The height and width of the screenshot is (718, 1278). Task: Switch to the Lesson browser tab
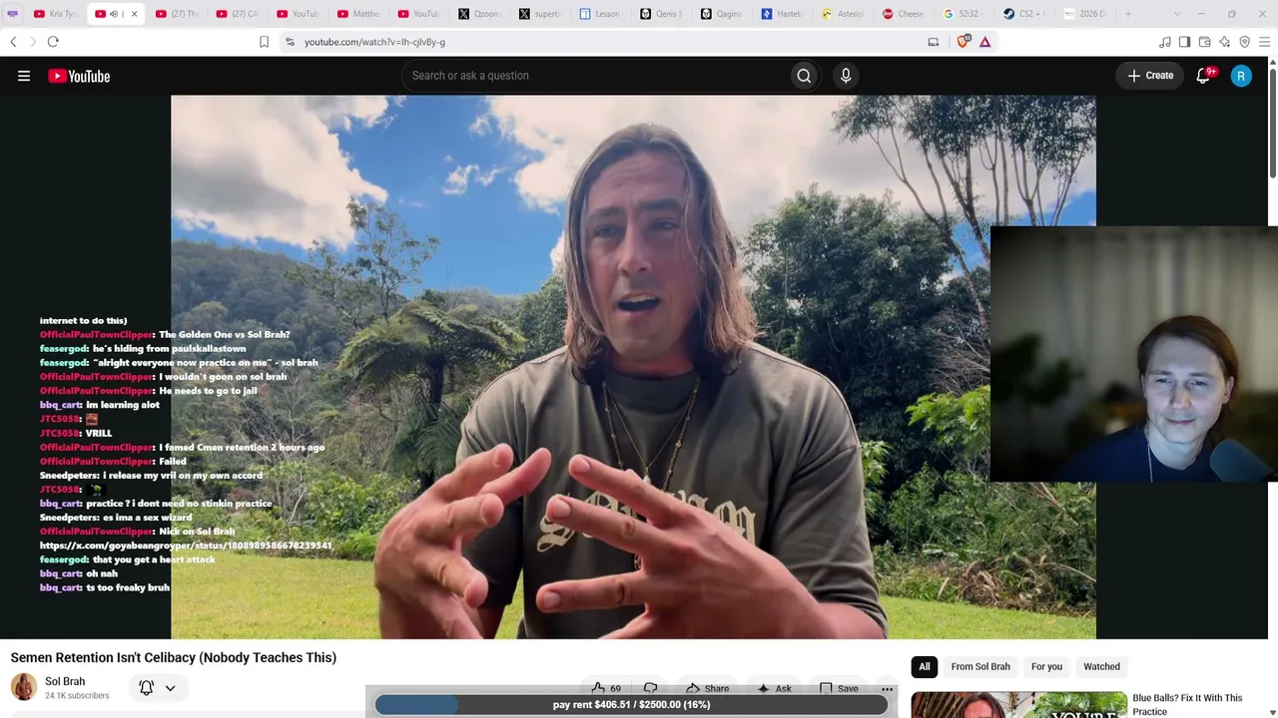point(602,14)
